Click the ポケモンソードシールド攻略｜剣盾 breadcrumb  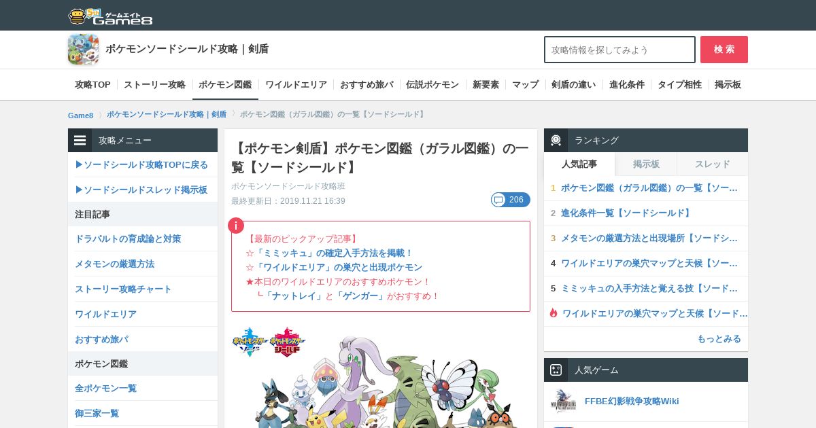pyautogui.click(x=167, y=114)
